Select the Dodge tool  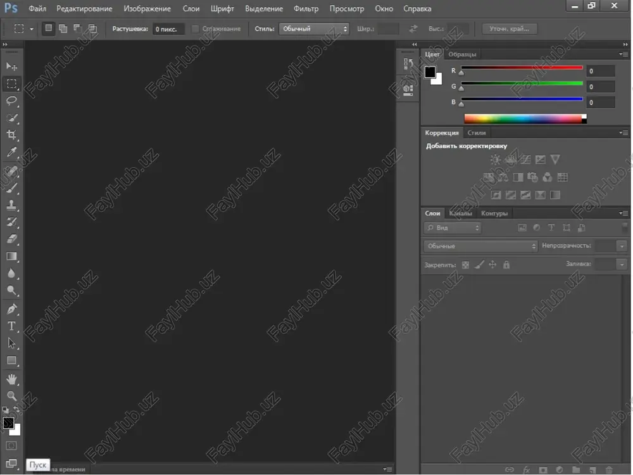point(11,291)
